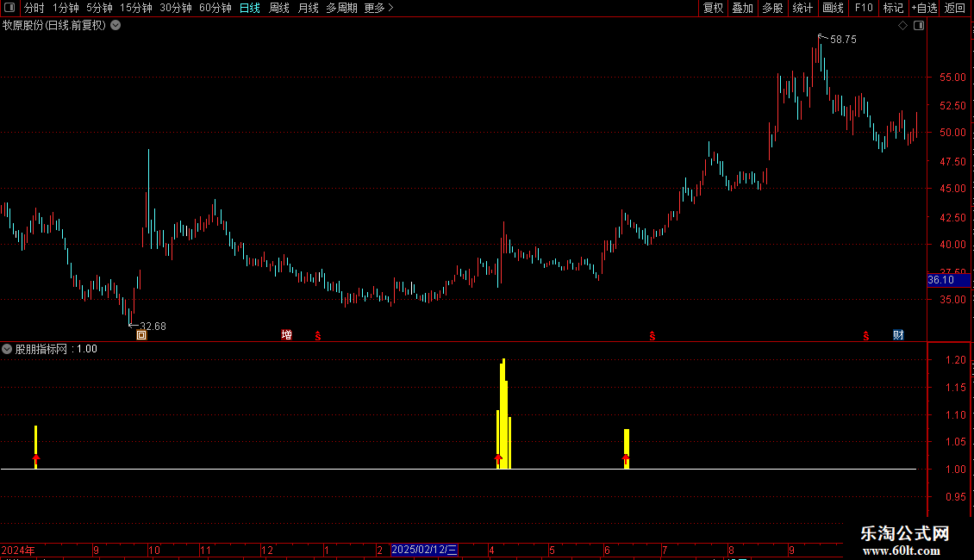Image resolution: width=974 pixels, height=560 pixels.
Task: Click the 58.75 high price label
Action: [843, 40]
